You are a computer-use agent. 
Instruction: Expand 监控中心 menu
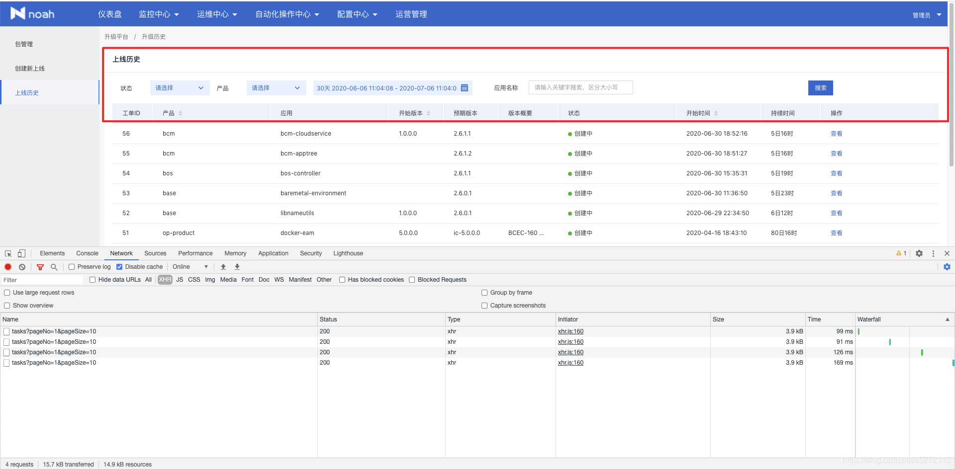tap(159, 14)
